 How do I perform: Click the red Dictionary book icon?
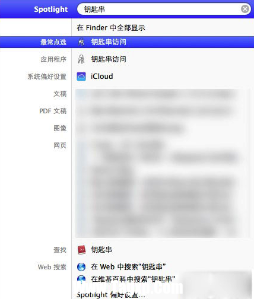coord(81,250)
